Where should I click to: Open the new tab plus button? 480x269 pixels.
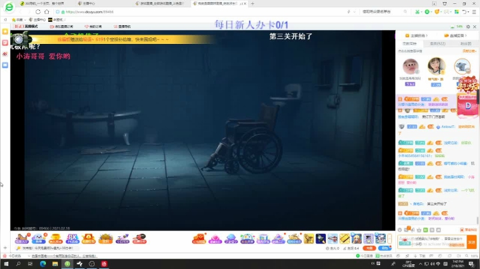(x=253, y=4)
